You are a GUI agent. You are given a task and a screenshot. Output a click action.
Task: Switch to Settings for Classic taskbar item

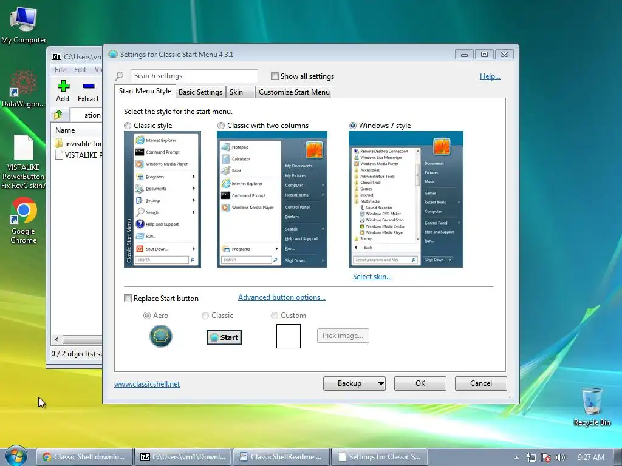point(379,457)
